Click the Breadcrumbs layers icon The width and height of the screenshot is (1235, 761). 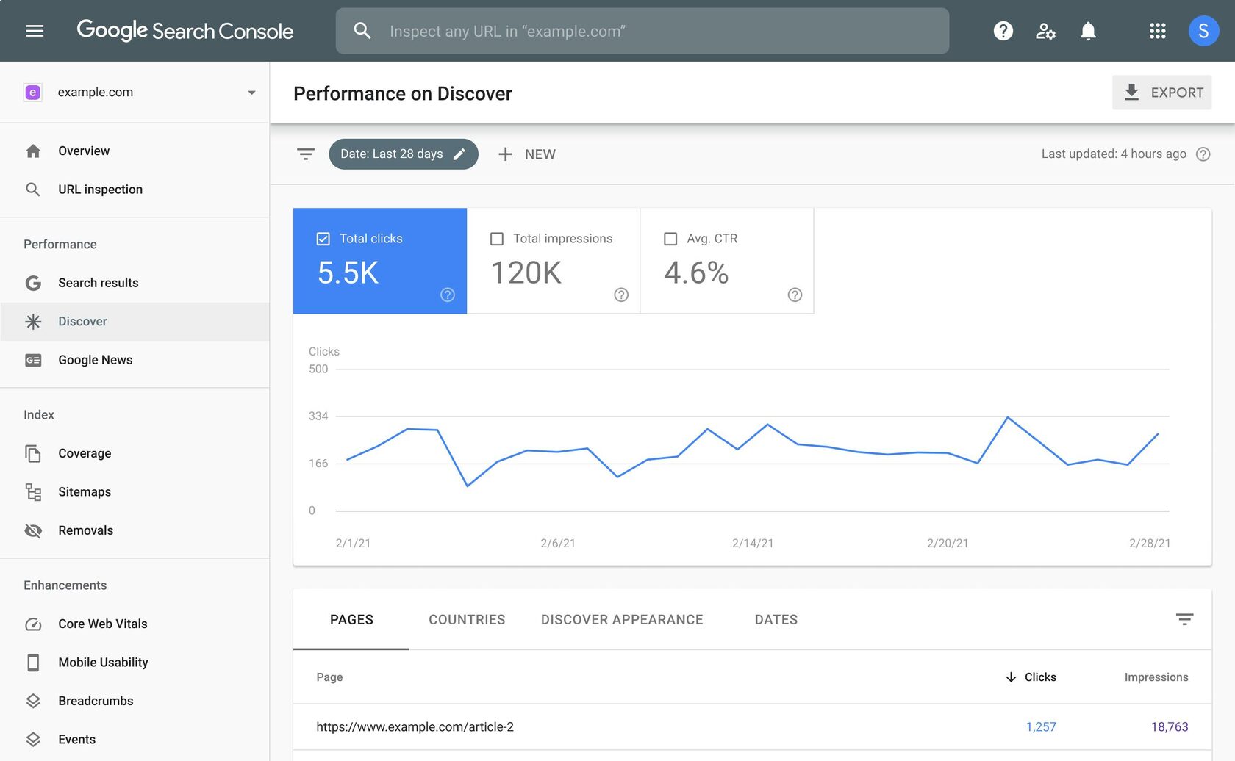(33, 701)
